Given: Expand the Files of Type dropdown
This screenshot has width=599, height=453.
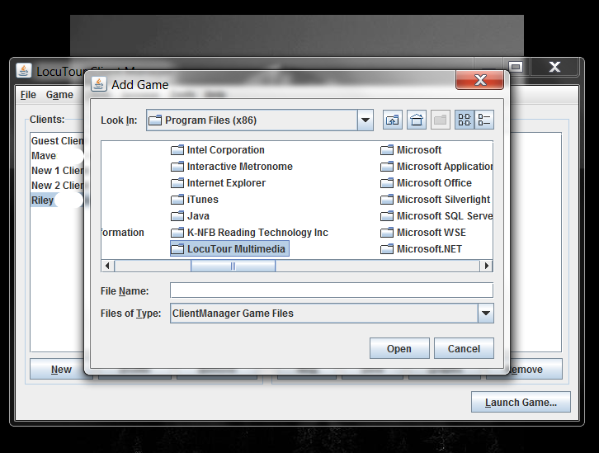Looking at the screenshot, I should (x=486, y=314).
